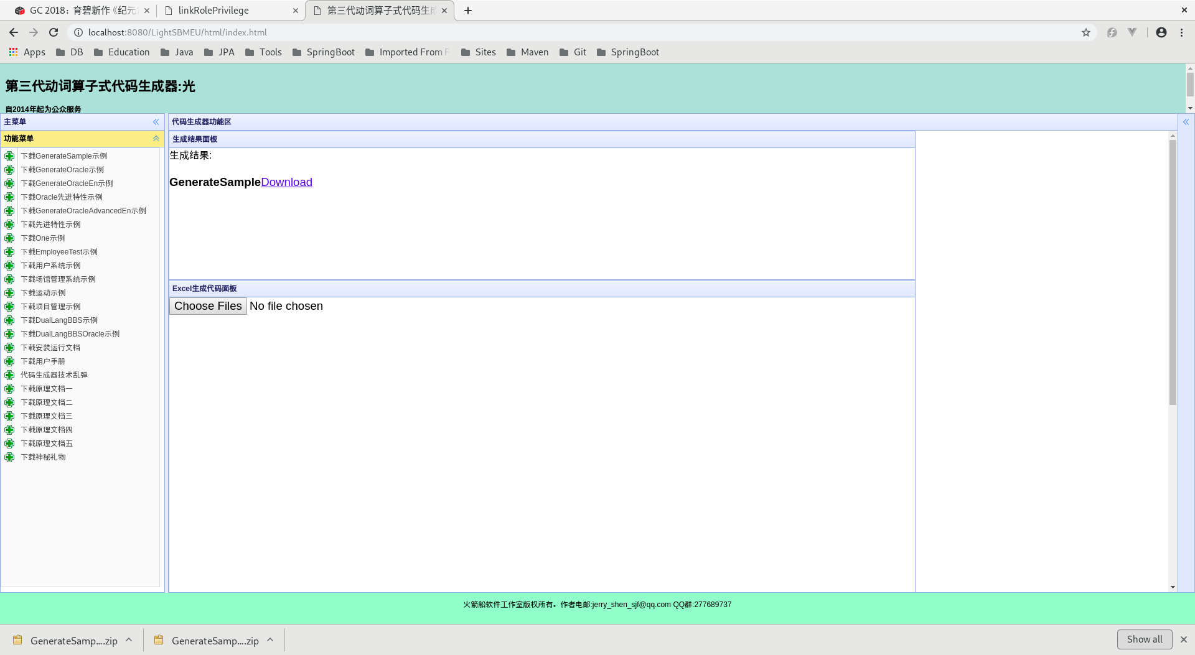Open the Imported From bookmarks folder

(407, 52)
